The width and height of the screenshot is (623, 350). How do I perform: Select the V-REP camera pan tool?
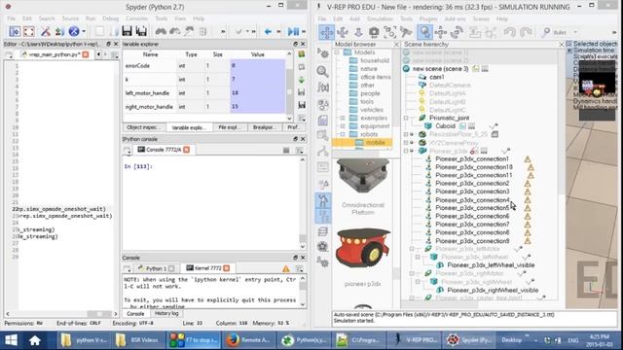[326, 32]
